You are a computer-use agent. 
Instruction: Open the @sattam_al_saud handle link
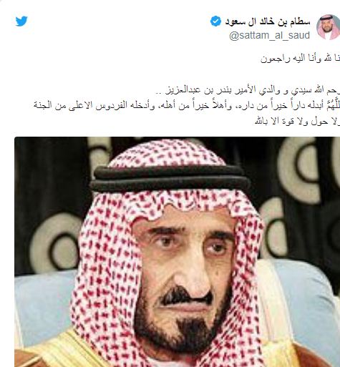(269, 36)
